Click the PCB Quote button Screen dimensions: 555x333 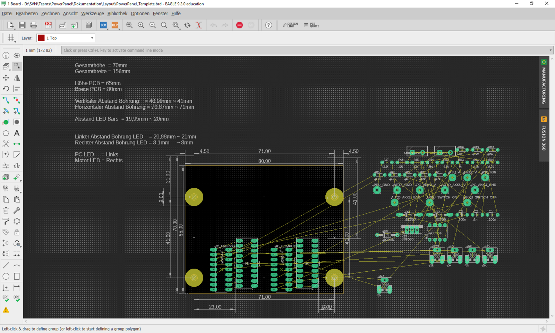(311, 25)
